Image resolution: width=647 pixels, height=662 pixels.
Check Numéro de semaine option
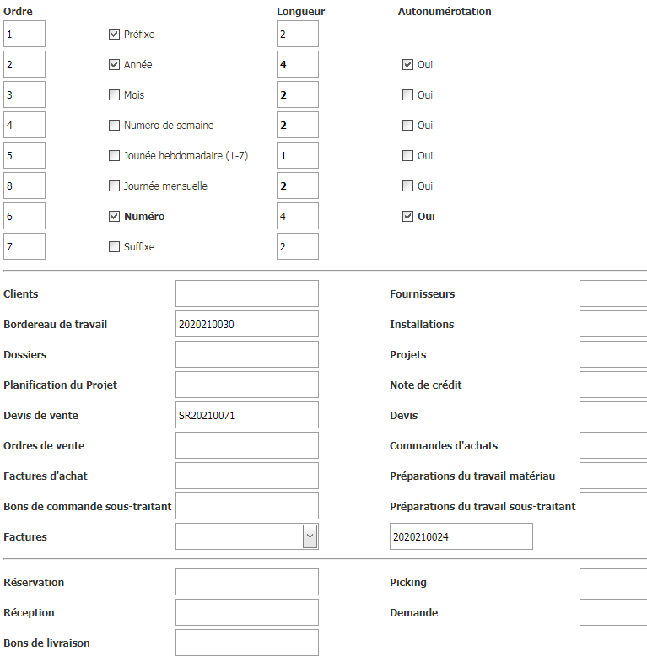tap(114, 126)
